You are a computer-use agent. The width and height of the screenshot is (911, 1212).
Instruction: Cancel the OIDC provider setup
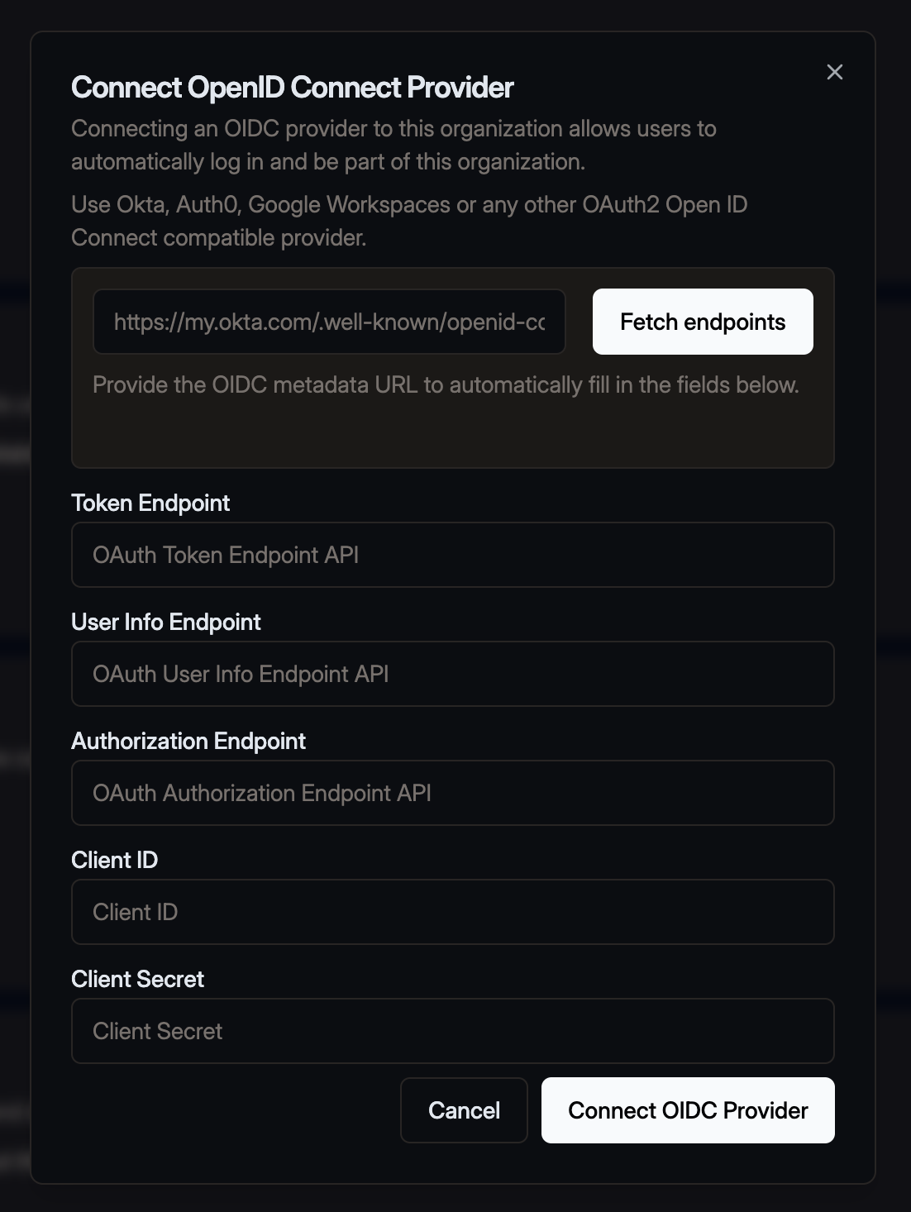464,1110
